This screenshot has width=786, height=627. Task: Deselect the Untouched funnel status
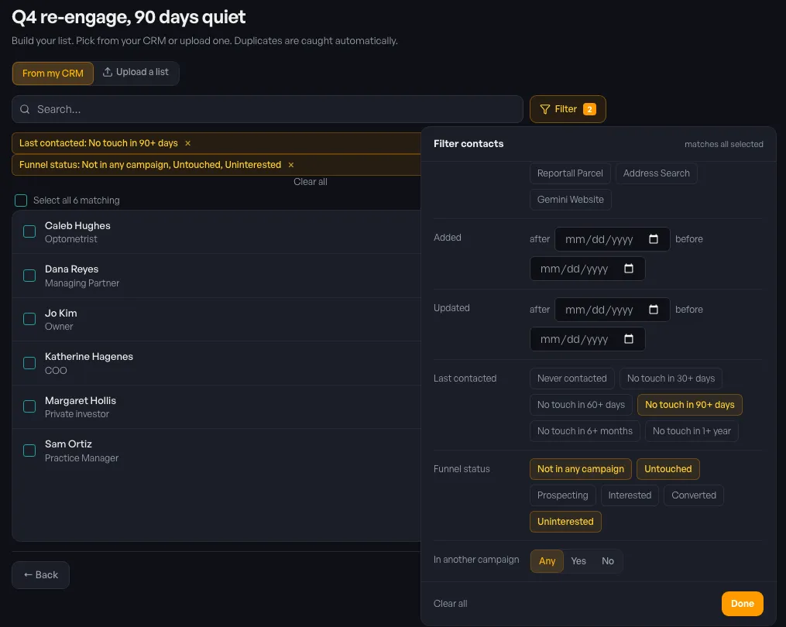[x=668, y=469]
